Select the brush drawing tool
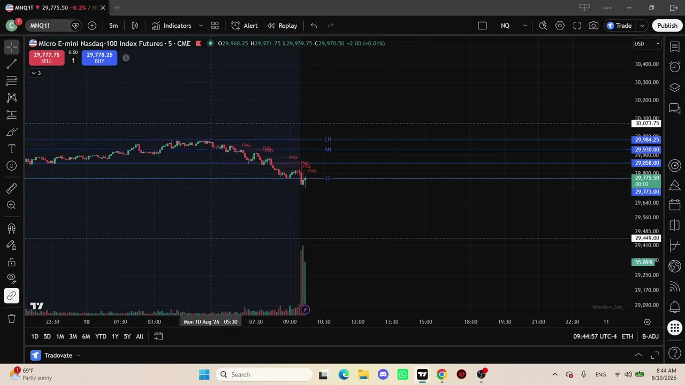Image resolution: width=685 pixels, height=385 pixels. (x=12, y=132)
